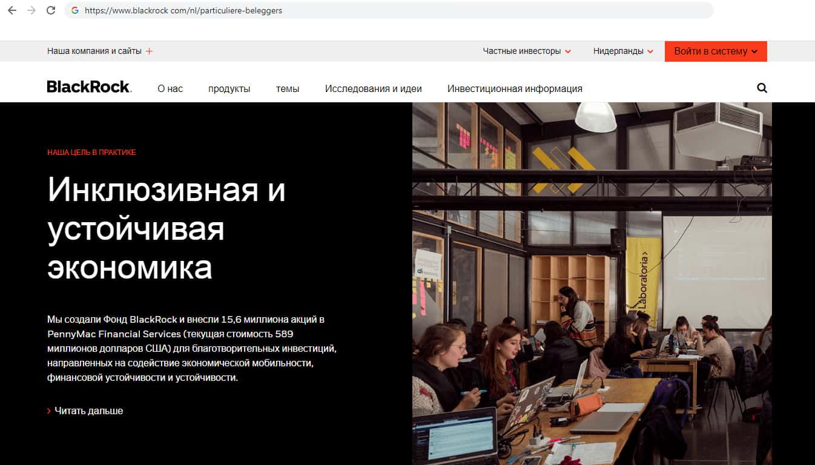Click the НАША ЦЕЛЬ В ПРАКТИКЕ label
This screenshot has width=815, height=465.
(91, 153)
